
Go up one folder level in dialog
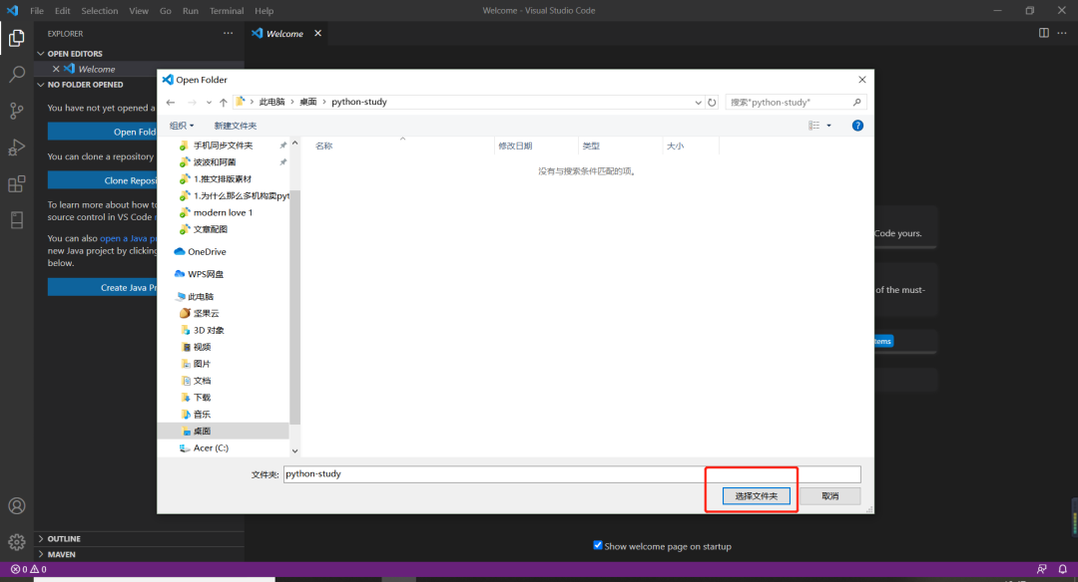(224, 103)
